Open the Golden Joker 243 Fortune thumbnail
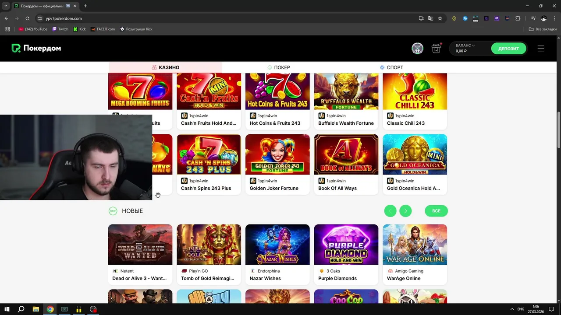The width and height of the screenshot is (561, 315). pyautogui.click(x=277, y=154)
